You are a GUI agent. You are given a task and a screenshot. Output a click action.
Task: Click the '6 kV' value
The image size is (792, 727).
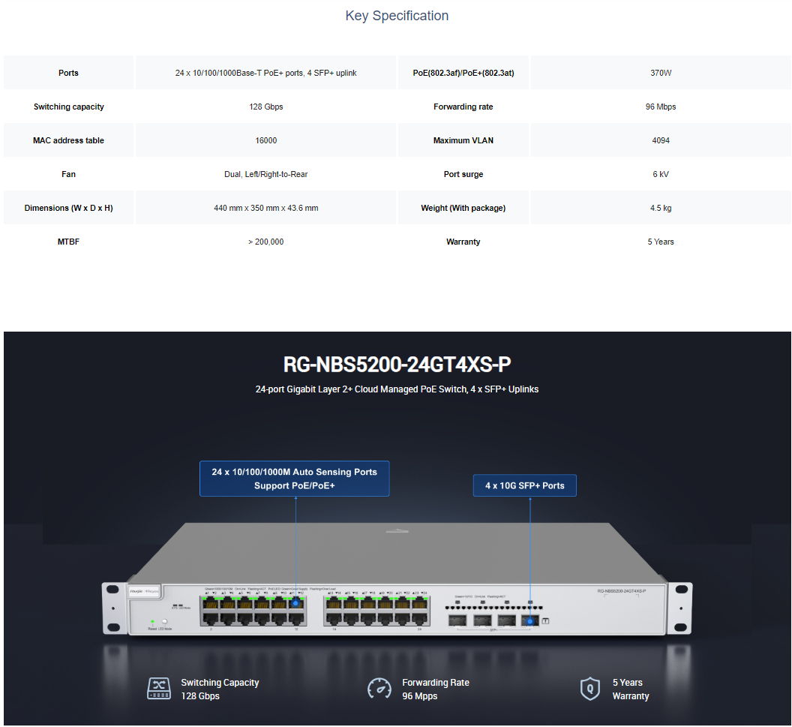coord(661,174)
